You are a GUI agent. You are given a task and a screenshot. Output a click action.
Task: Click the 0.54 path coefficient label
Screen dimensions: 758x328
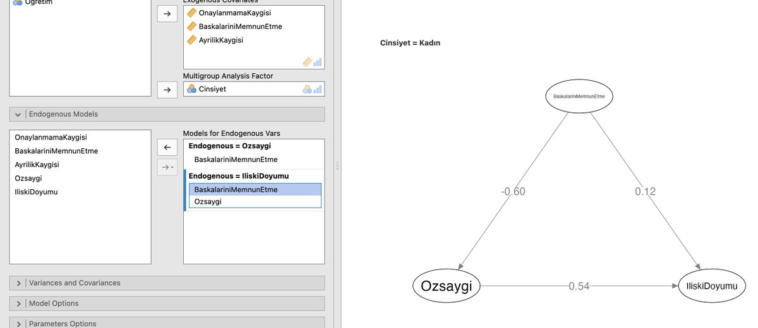(579, 286)
